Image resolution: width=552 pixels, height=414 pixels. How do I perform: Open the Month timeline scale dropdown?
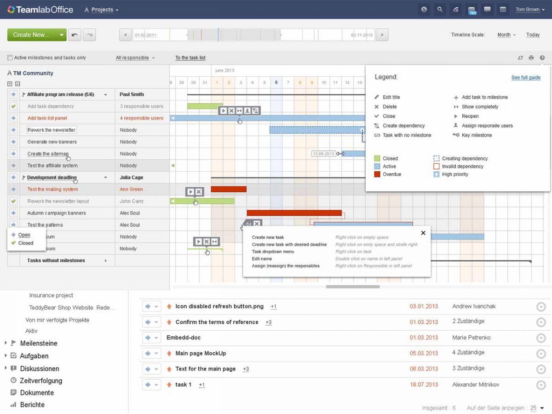pyautogui.click(x=505, y=34)
